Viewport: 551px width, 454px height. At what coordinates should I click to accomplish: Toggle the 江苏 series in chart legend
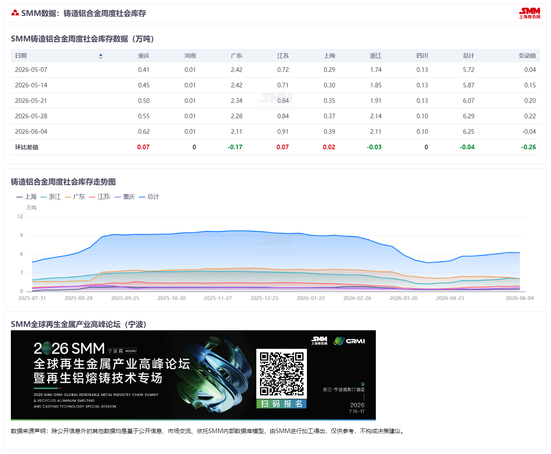tap(100, 196)
